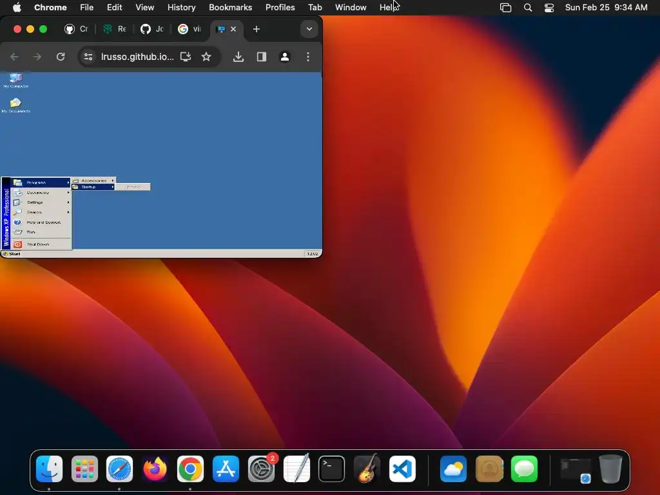
Task: Select Run in the Start menu
Action: 41,232
